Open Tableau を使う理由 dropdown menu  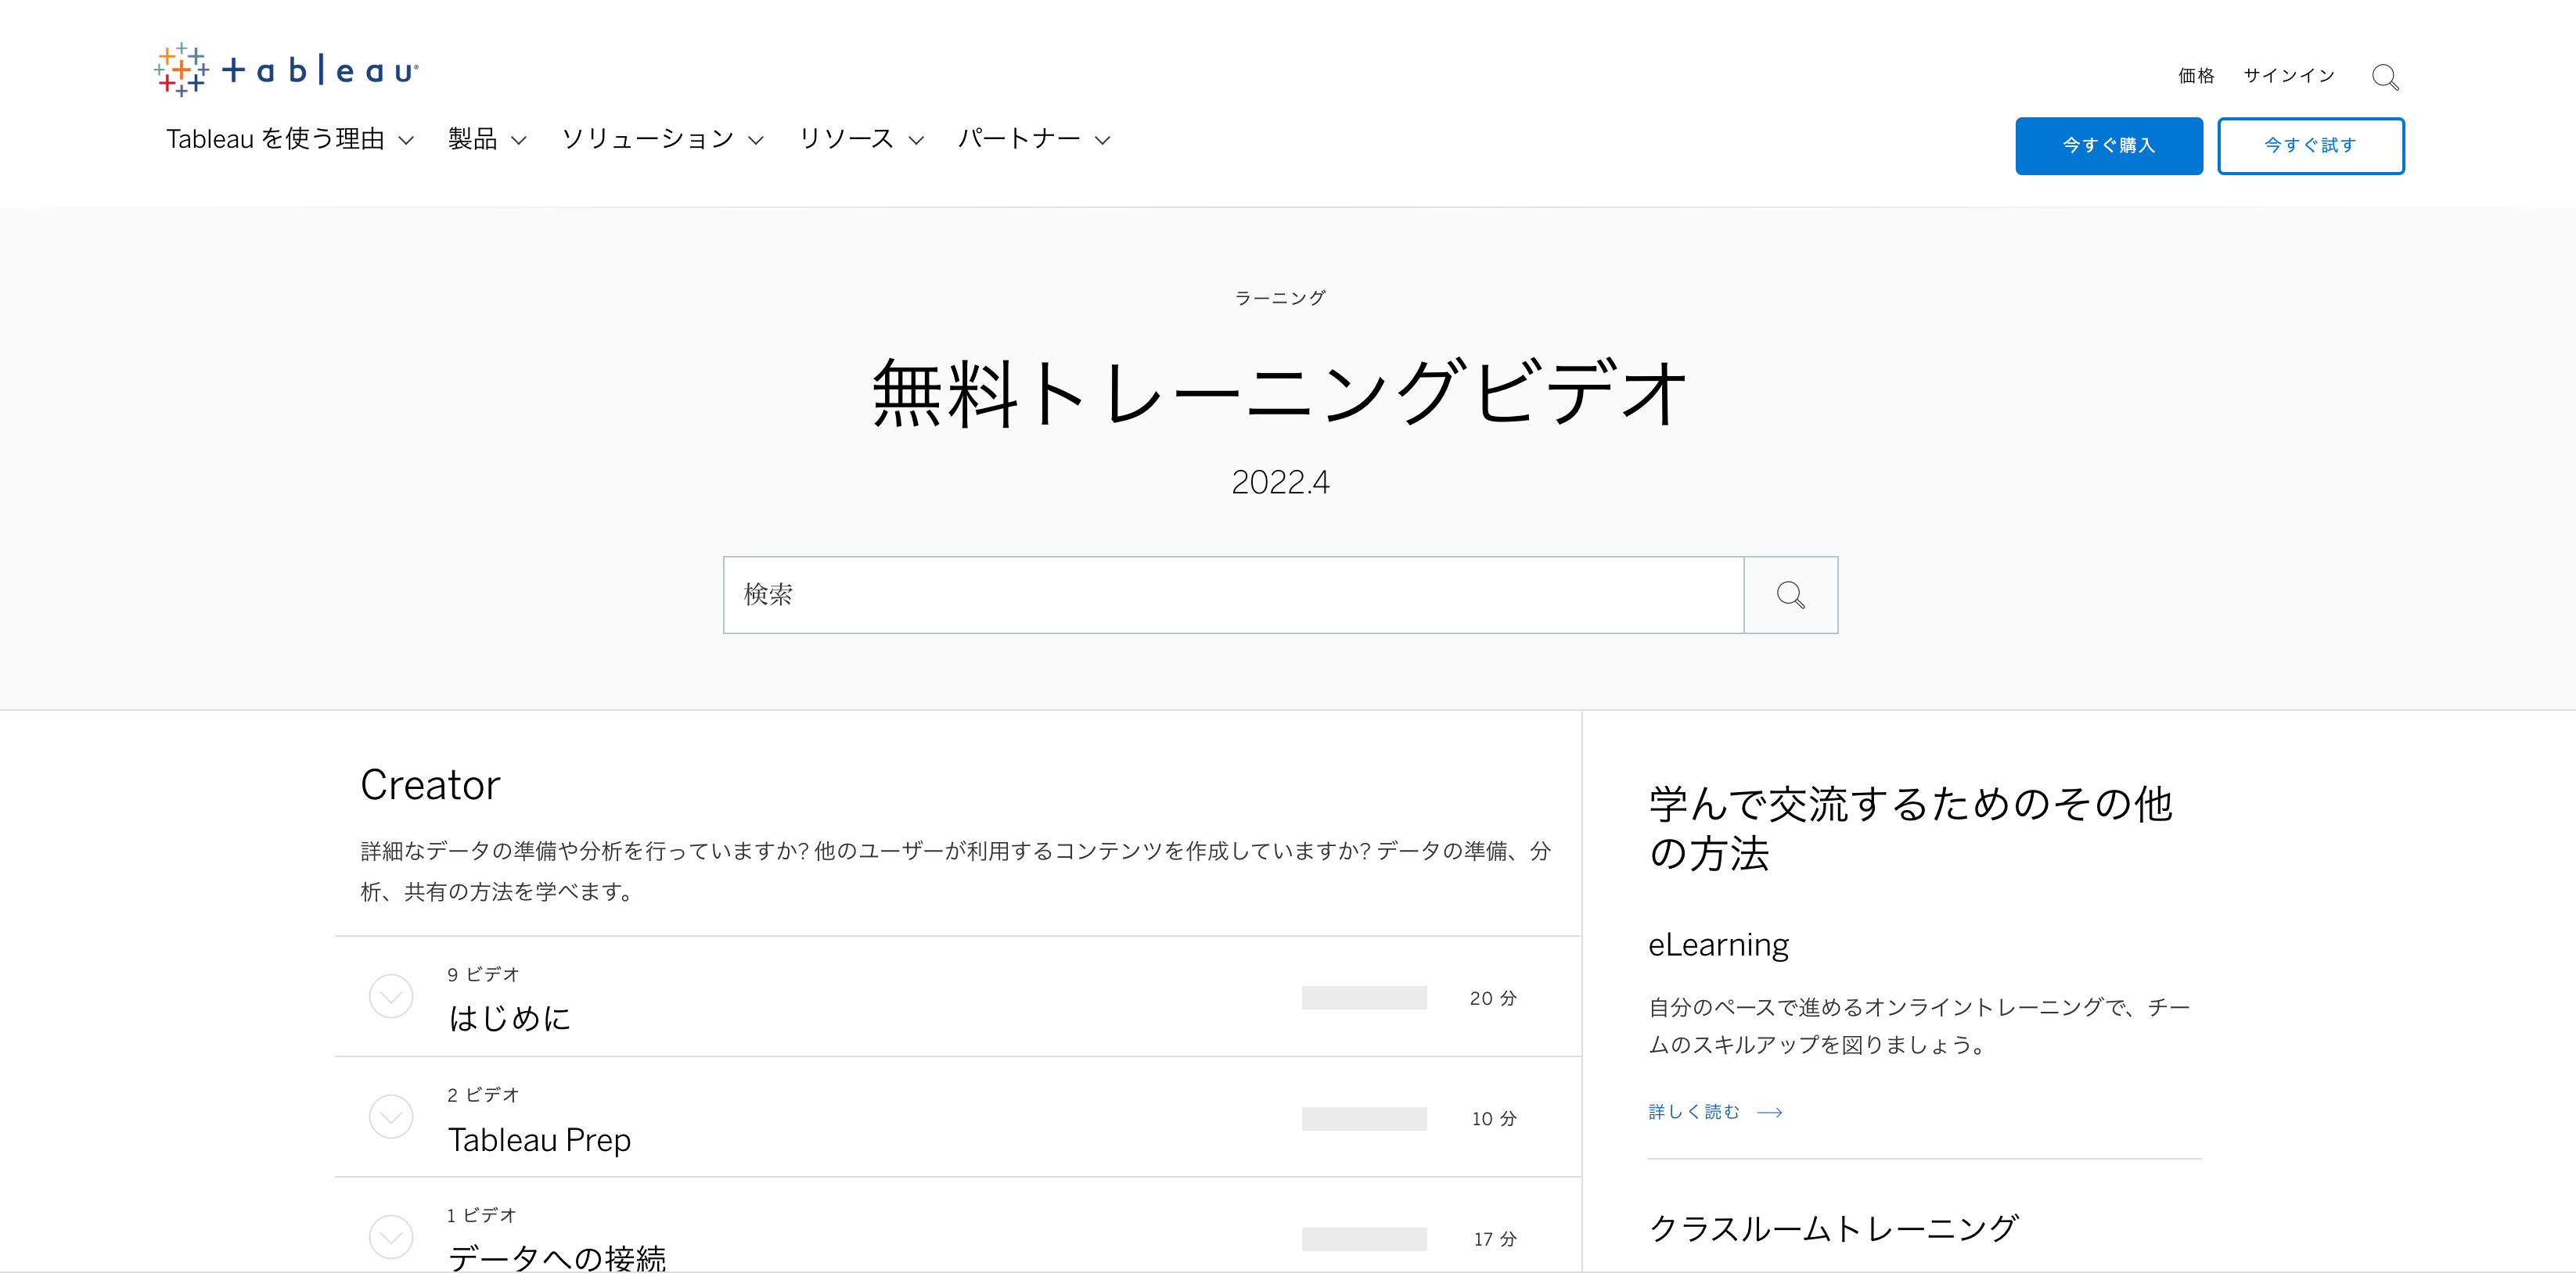(x=290, y=139)
